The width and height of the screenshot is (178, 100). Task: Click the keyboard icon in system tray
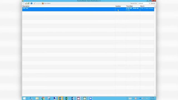[x=130, y=98]
